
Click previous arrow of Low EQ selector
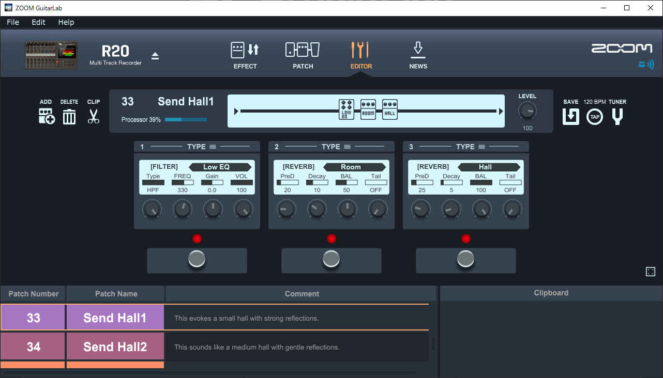pyautogui.click(x=192, y=167)
